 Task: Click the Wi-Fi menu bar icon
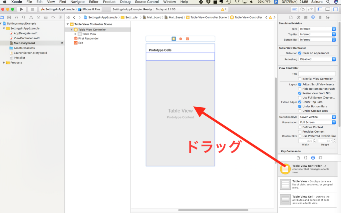(x=237, y=2)
